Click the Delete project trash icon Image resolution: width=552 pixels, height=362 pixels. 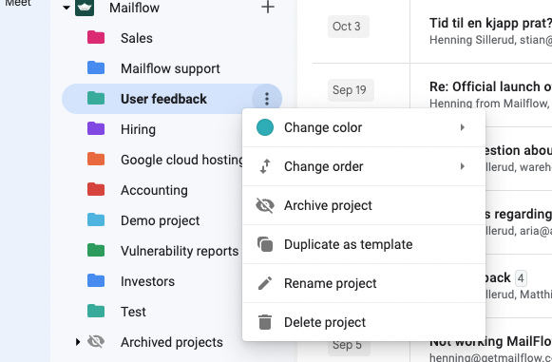pyautogui.click(x=265, y=322)
